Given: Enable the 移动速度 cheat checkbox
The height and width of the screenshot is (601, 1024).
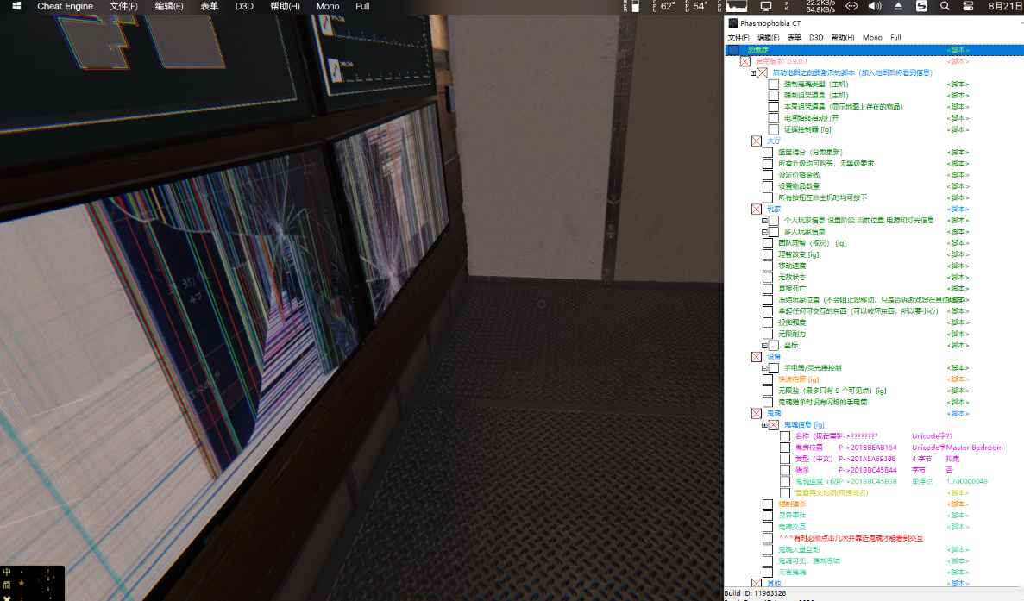Looking at the screenshot, I should pos(768,266).
